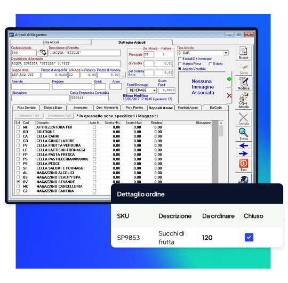Enable Escludi Da Inventario checkbox
The image size is (288, 283).
(180, 59)
